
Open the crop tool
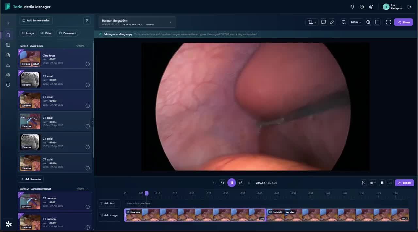coord(312,22)
